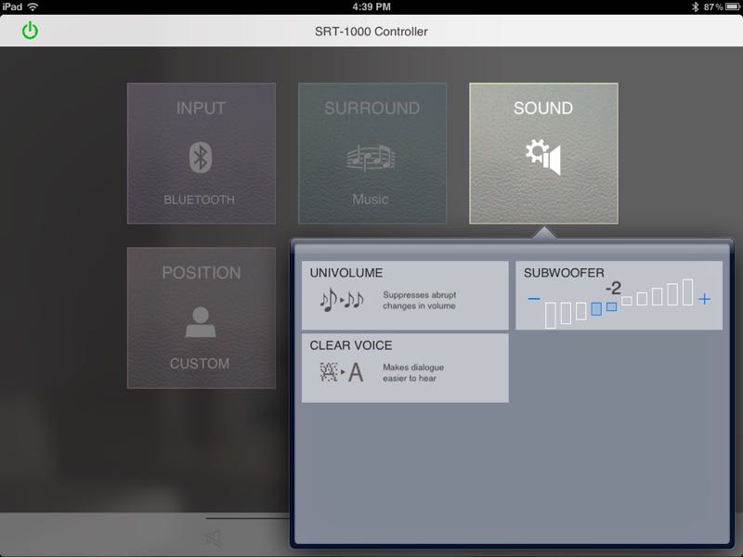Viewport: 743px width, 557px height.
Task: Toggle "Suppresses abrupt changes in volume" option
Action: tap(419, 300)
